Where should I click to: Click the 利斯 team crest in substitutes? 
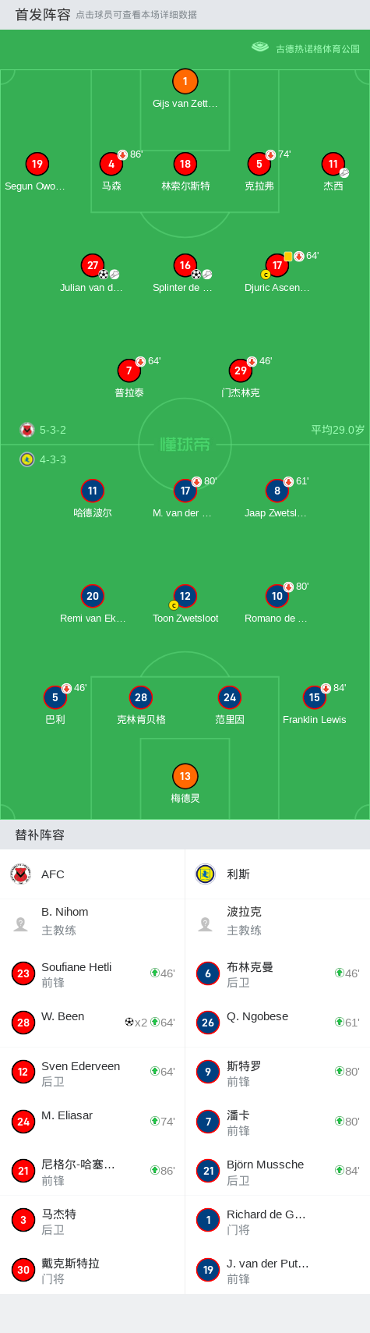point(205,874)
